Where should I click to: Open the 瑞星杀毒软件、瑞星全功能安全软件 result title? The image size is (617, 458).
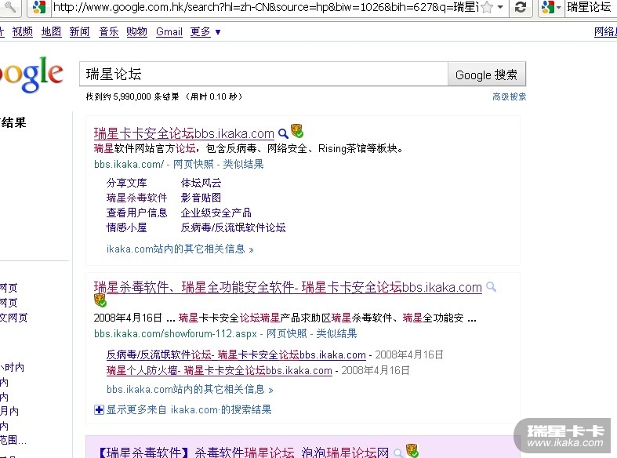[x=288, y=288]
